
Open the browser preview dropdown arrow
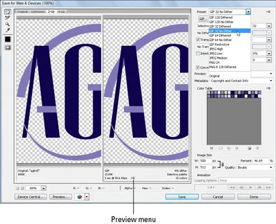(87, 197)
